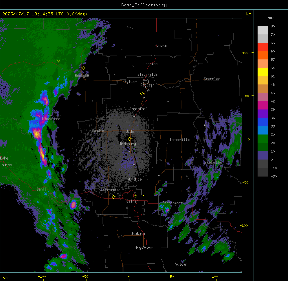Click the dark orange 60 dBZ legend swatch

pos(263,55)
